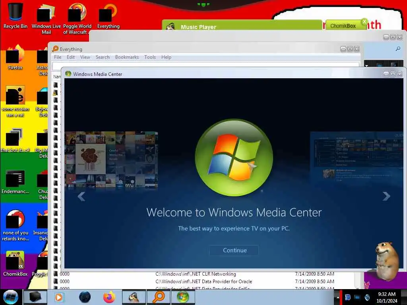
Task: Open Windows Media Player from taskbar
Action: coord(59,297)
